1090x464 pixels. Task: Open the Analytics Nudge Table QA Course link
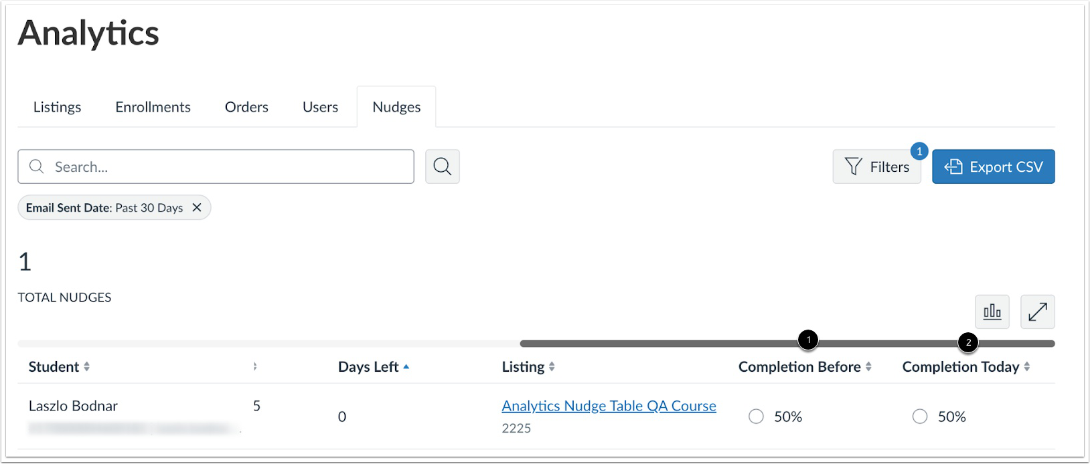[x=609, y=406]
